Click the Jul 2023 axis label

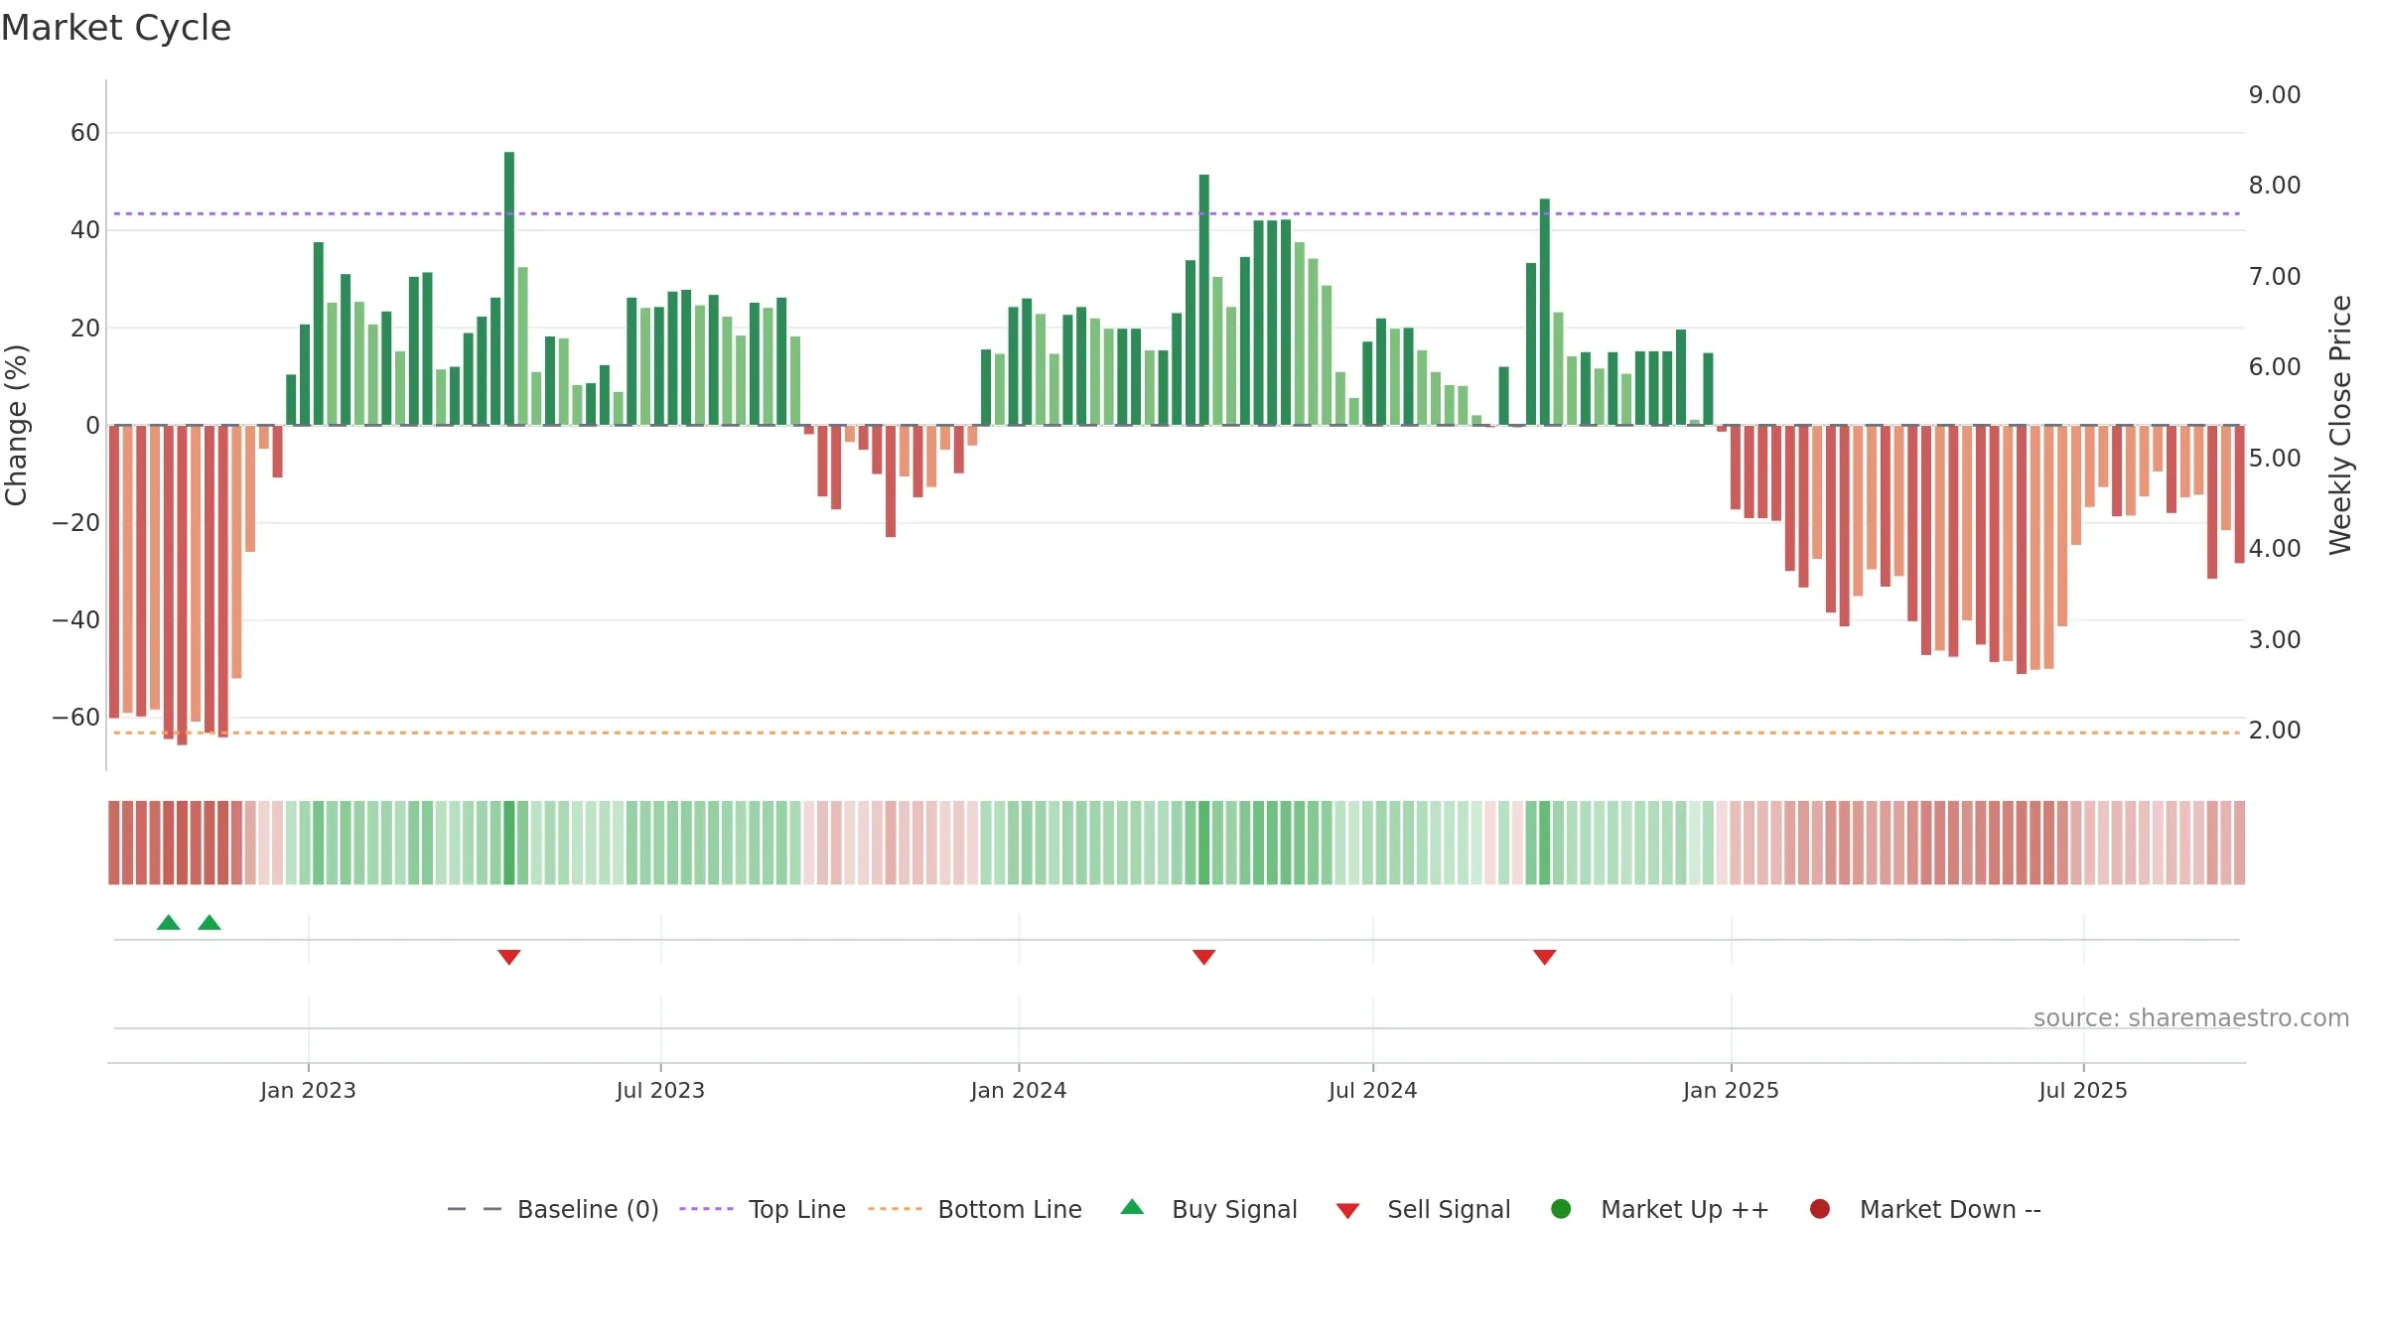pos(660,1090)
